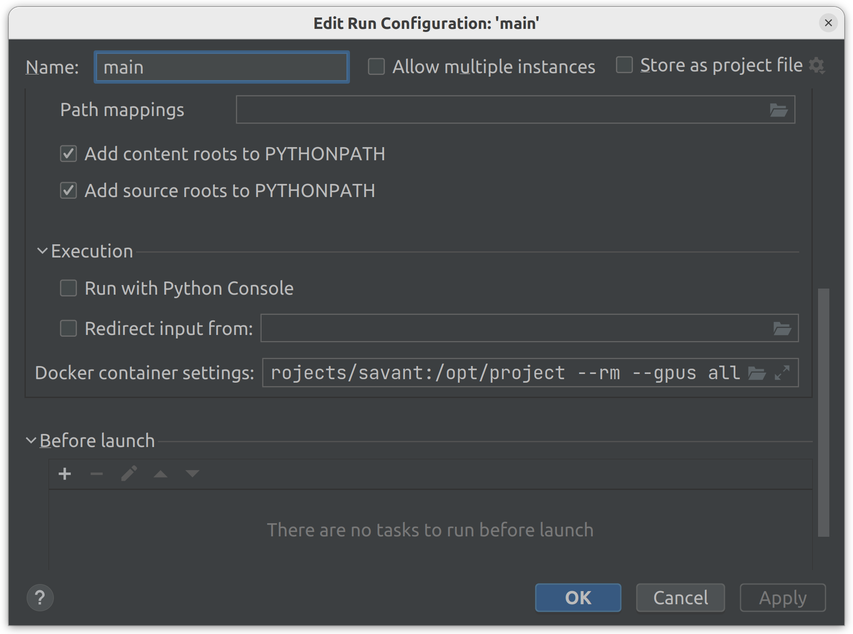This screenshot has height=634, width=853.
Task: Add a new Before launch task
Action: [64, 474]
